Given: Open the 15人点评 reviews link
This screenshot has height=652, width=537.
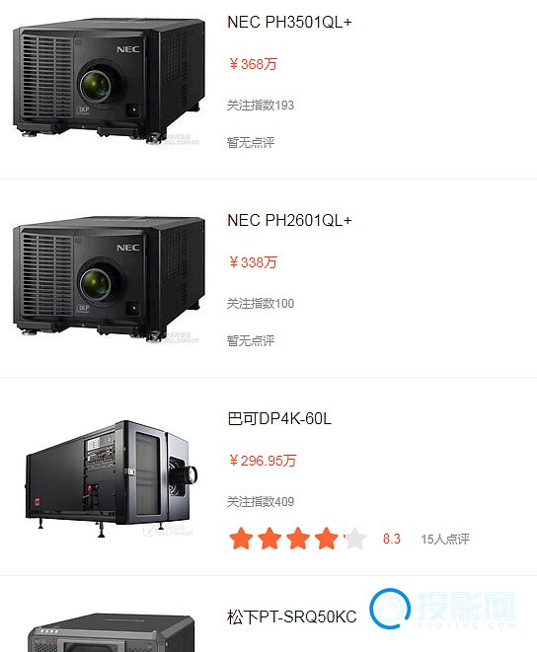Looking at the screenshot, I should [x=445, y=540].
